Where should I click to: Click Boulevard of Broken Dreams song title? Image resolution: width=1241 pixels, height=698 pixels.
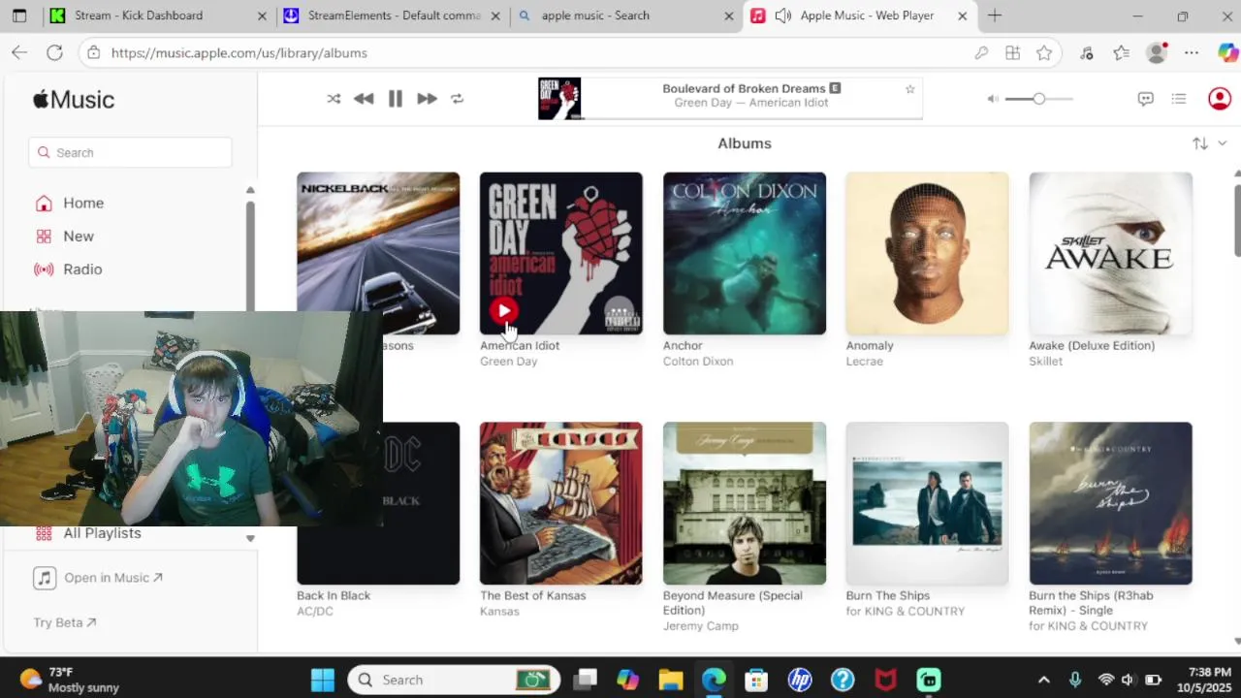coord(744,88)
